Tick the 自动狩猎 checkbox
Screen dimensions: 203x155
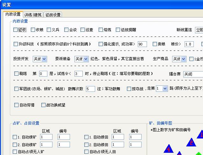(x=17, y=105)
